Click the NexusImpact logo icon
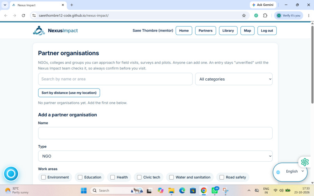 click(39, 30)
